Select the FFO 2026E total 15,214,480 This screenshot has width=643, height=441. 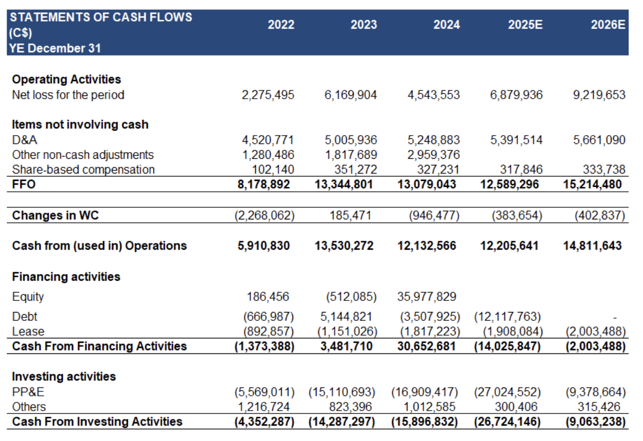594,184
